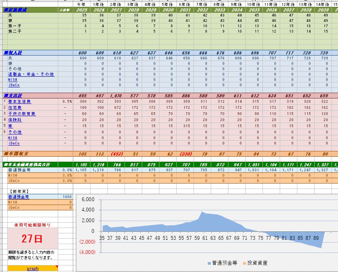
Task: Open the iDeCo link in the expense section
Action: click(14, 143)
